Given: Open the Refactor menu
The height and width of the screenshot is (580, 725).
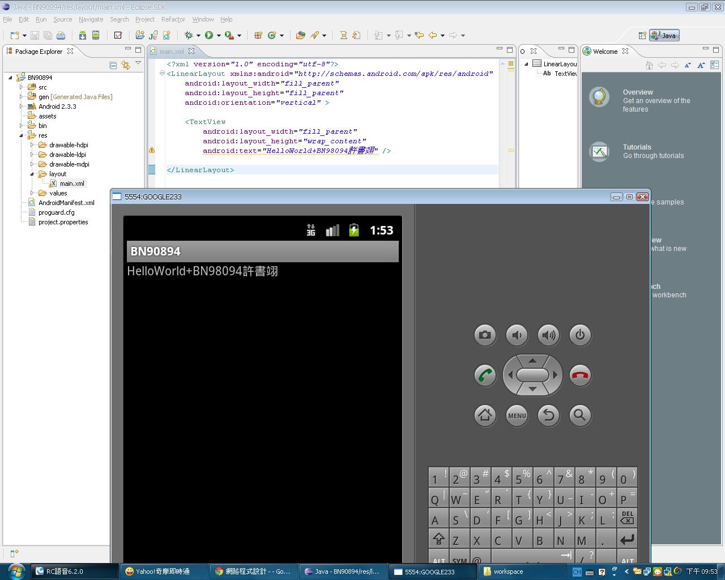Looking at the screenshot, I should [173, 19].
